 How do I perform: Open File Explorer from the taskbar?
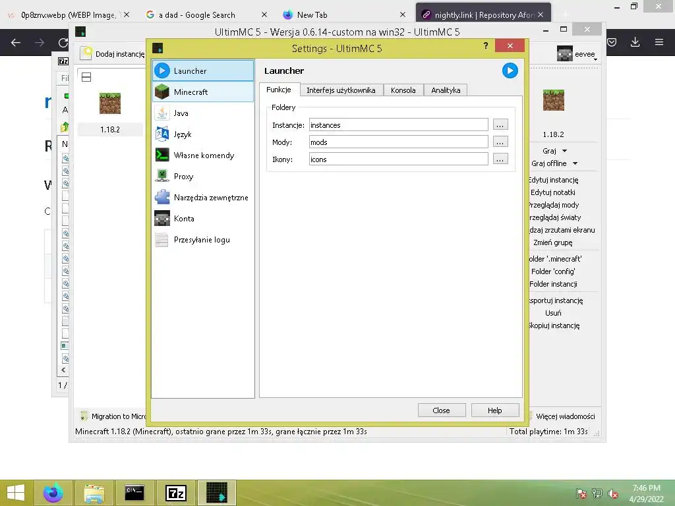tap(94, 493)
